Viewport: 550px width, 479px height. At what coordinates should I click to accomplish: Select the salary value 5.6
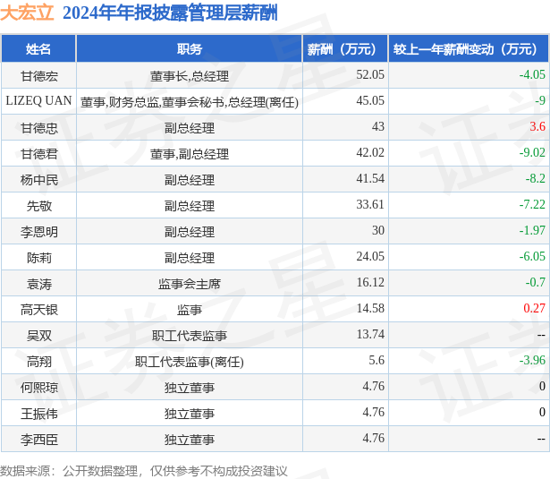377,360
